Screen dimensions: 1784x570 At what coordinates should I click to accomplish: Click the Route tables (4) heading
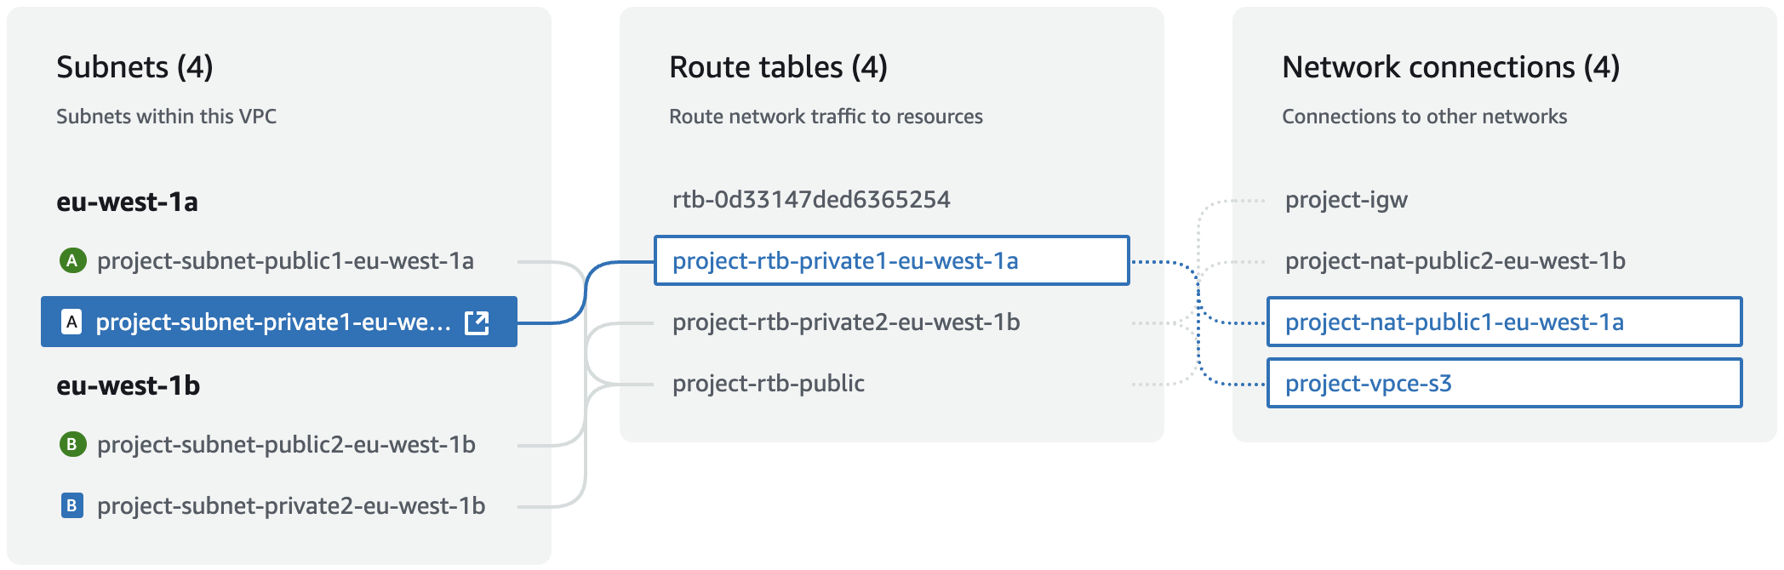[778, 67]
